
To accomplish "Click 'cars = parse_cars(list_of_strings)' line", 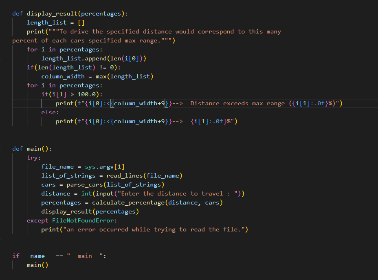I will [103, 184].
